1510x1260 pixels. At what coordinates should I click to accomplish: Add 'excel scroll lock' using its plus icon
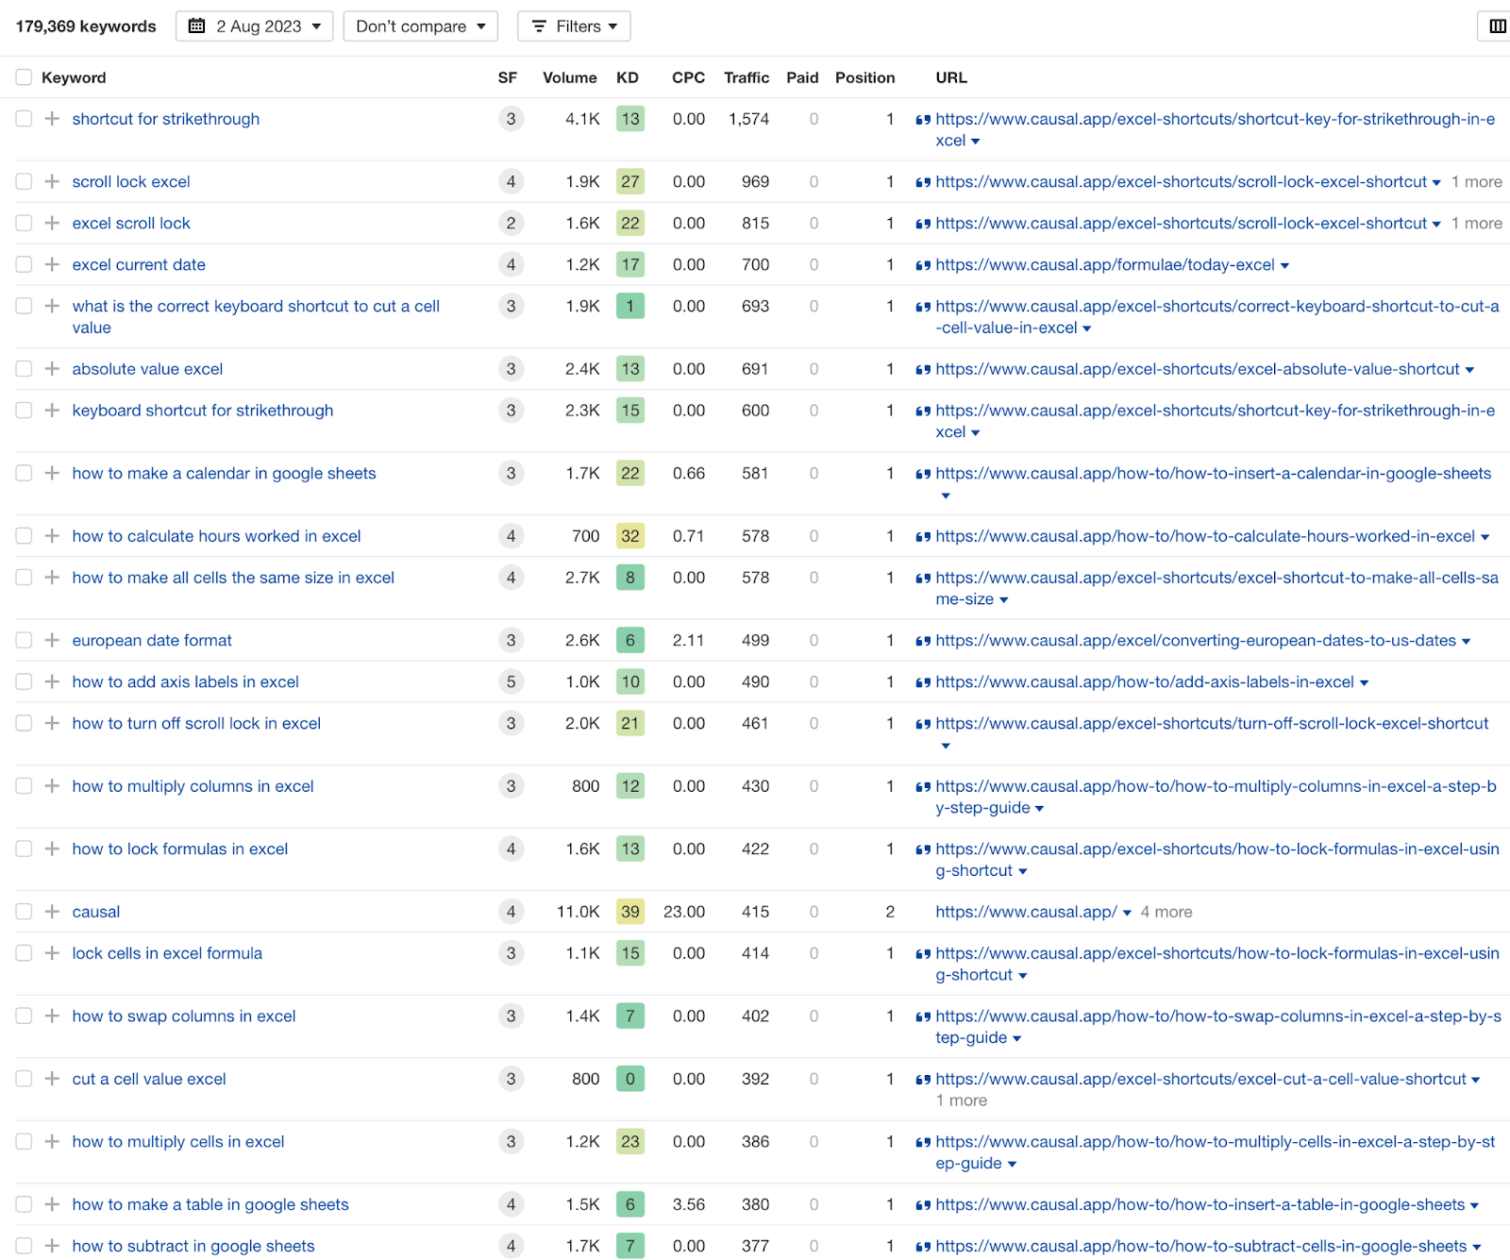tap(52, 223)
